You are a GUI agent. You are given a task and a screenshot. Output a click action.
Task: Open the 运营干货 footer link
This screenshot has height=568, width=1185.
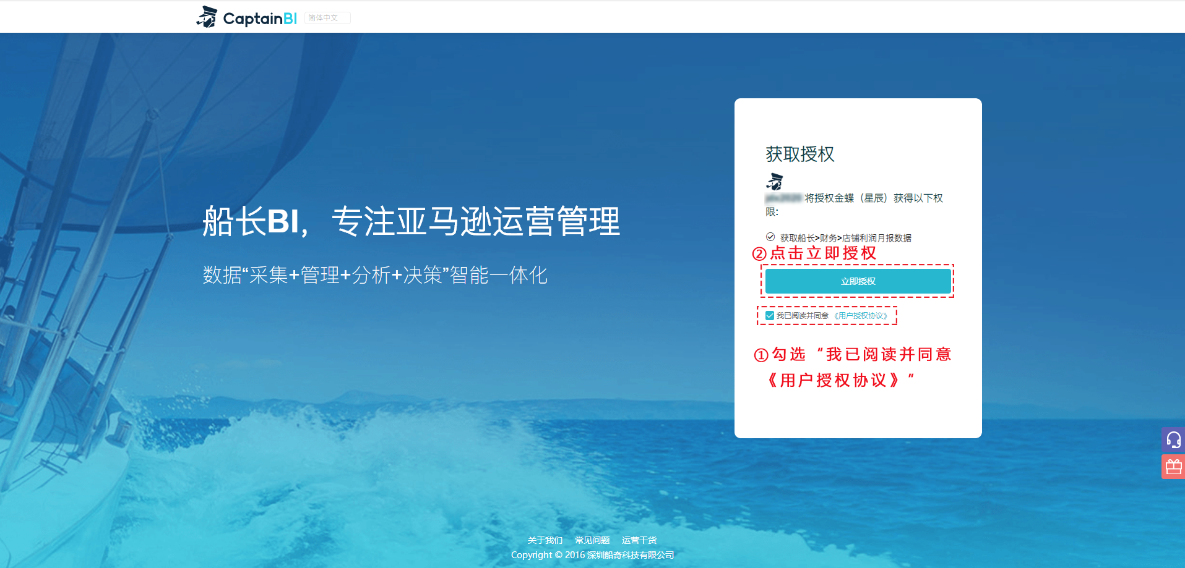tap(639, 540)
